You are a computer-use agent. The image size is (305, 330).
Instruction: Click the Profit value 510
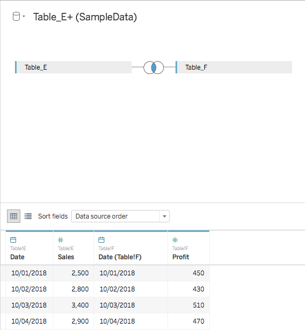tap(199, 305)
